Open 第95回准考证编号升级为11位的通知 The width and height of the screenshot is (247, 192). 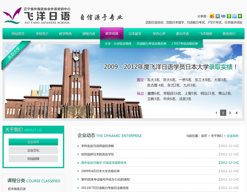[105, 179]
